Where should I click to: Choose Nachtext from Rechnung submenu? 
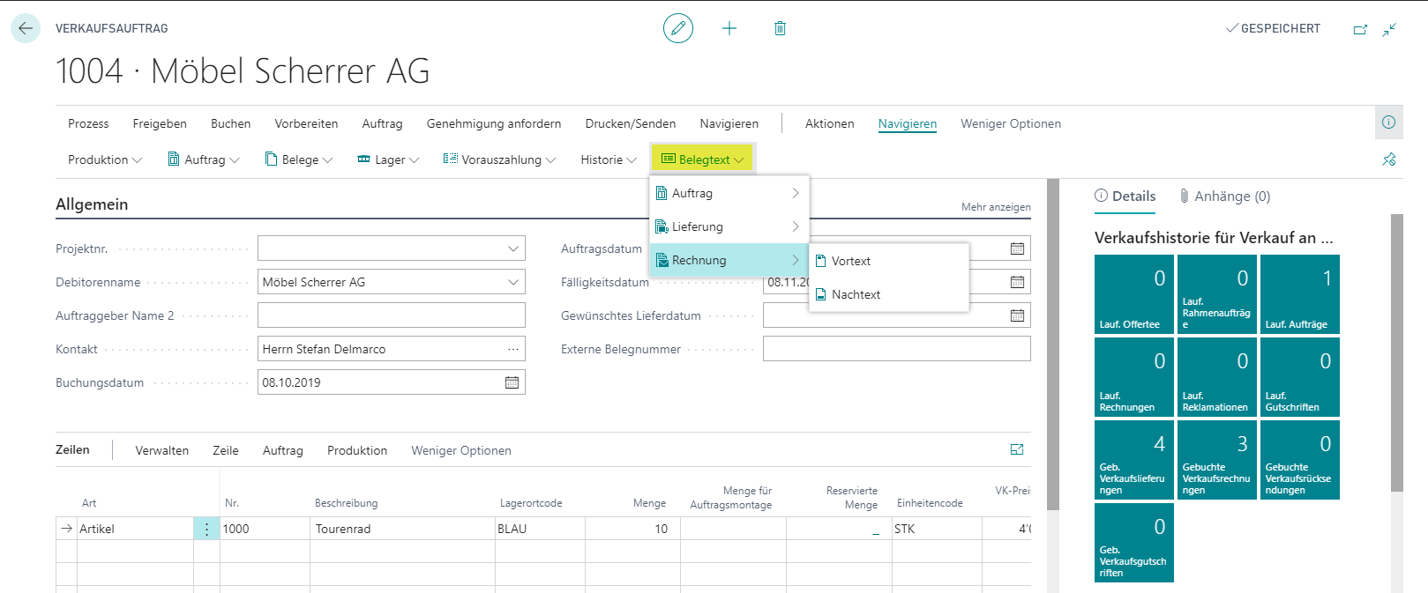pos(889,294)
